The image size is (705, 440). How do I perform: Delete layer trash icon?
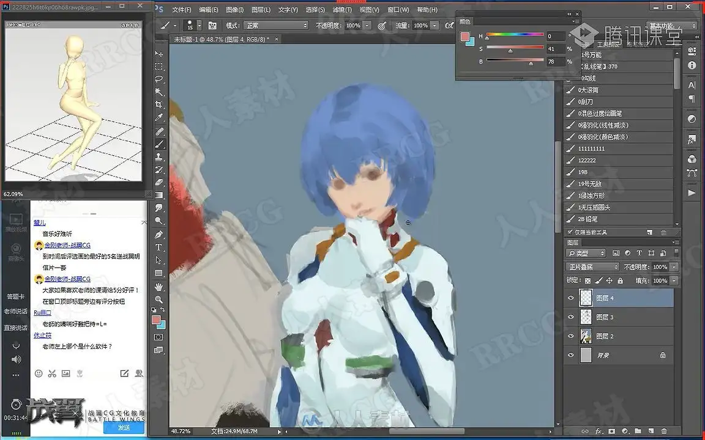click(x=664, y=431)
